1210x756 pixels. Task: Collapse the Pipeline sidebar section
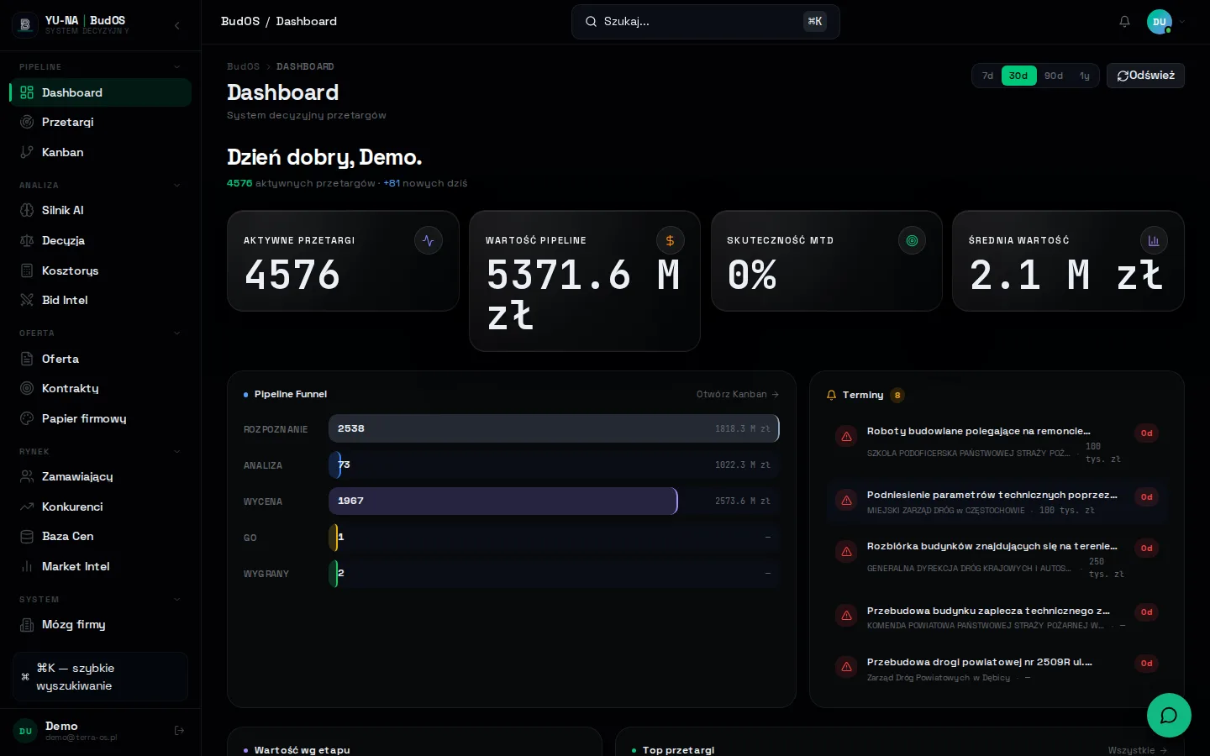click(x=176, y=67)
